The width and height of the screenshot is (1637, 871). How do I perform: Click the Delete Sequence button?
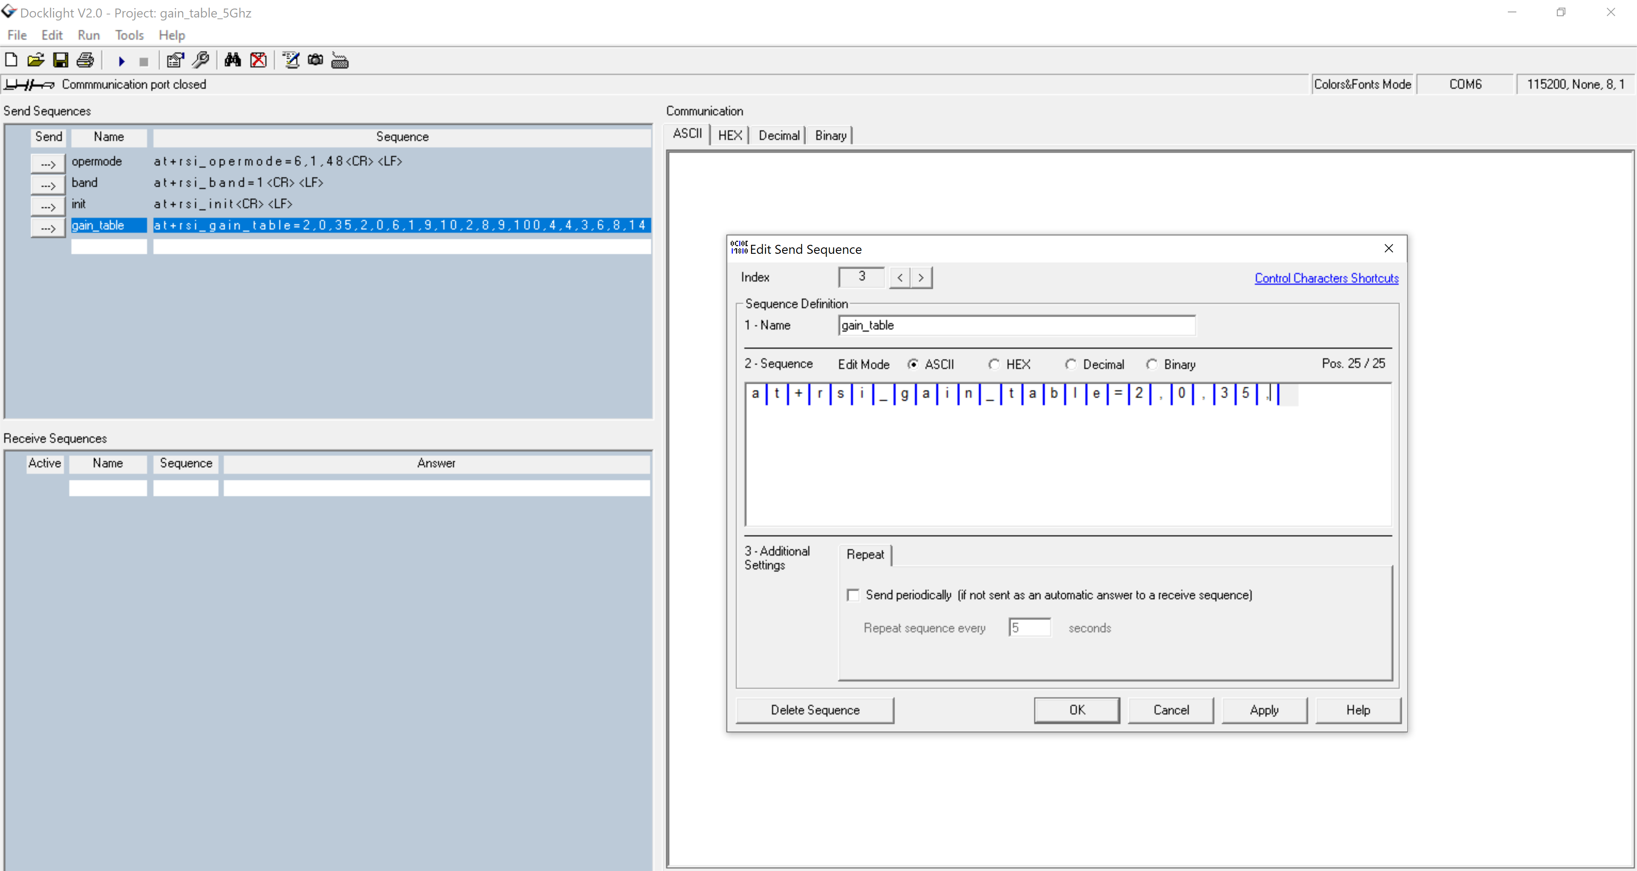coord(815,710)
